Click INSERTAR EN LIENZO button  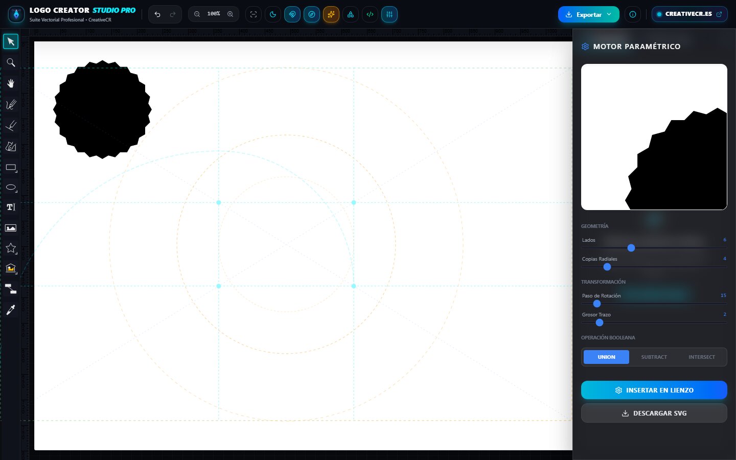[x=654, y=390]
